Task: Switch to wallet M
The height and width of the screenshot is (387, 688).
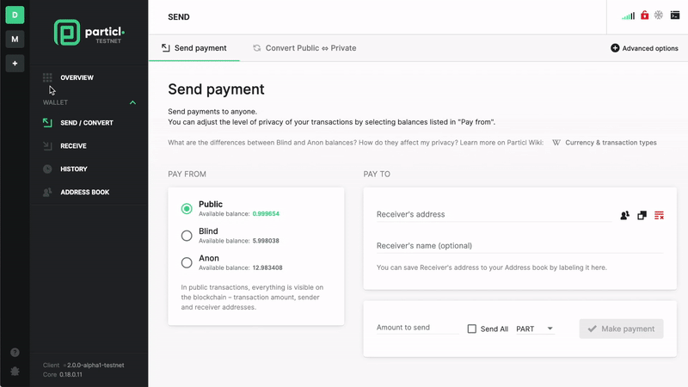Action: click(15, 39)
